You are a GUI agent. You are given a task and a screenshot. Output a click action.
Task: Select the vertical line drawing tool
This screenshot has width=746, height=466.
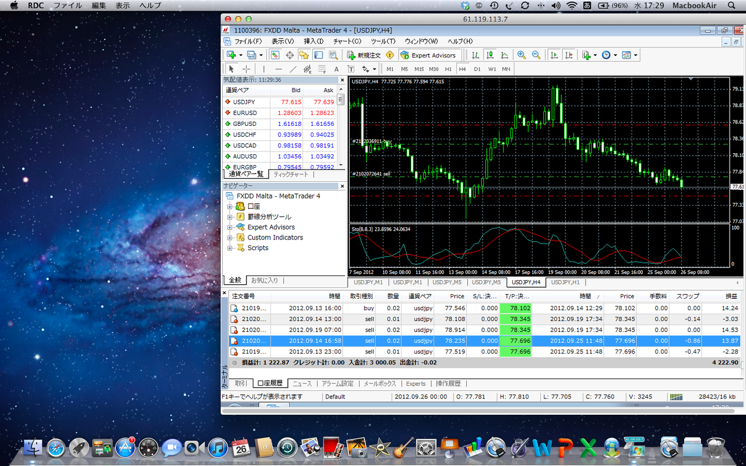[264, 69]
